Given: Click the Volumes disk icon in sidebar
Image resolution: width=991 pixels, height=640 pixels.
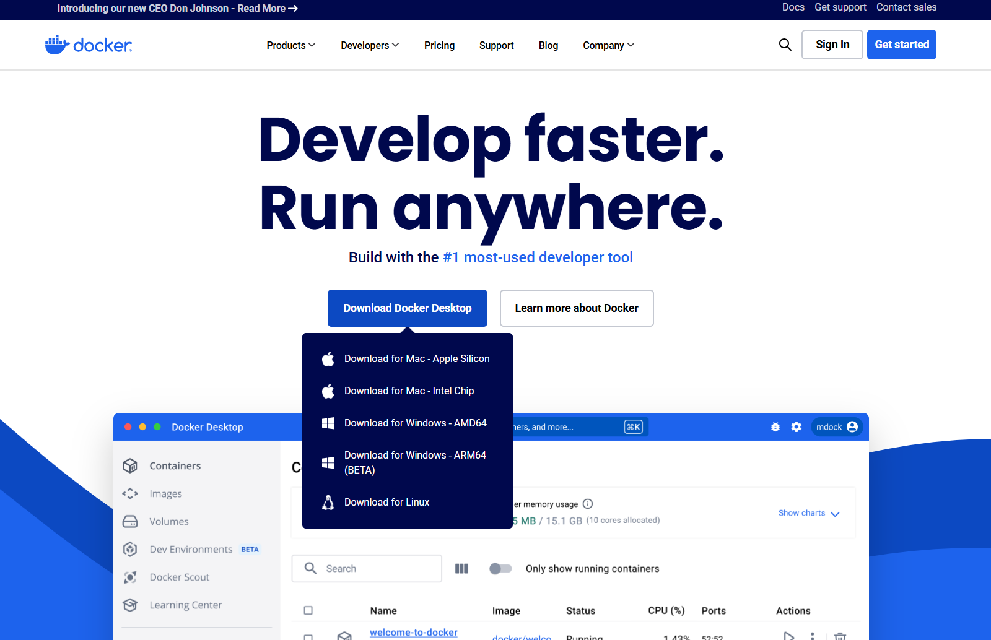Looking at the screenshot, I should point(130,521).
